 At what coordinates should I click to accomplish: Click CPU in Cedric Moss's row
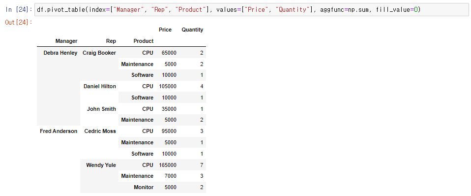pos(148,131)
